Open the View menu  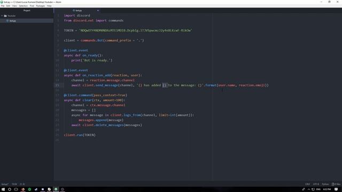click(x=14, y=6)
